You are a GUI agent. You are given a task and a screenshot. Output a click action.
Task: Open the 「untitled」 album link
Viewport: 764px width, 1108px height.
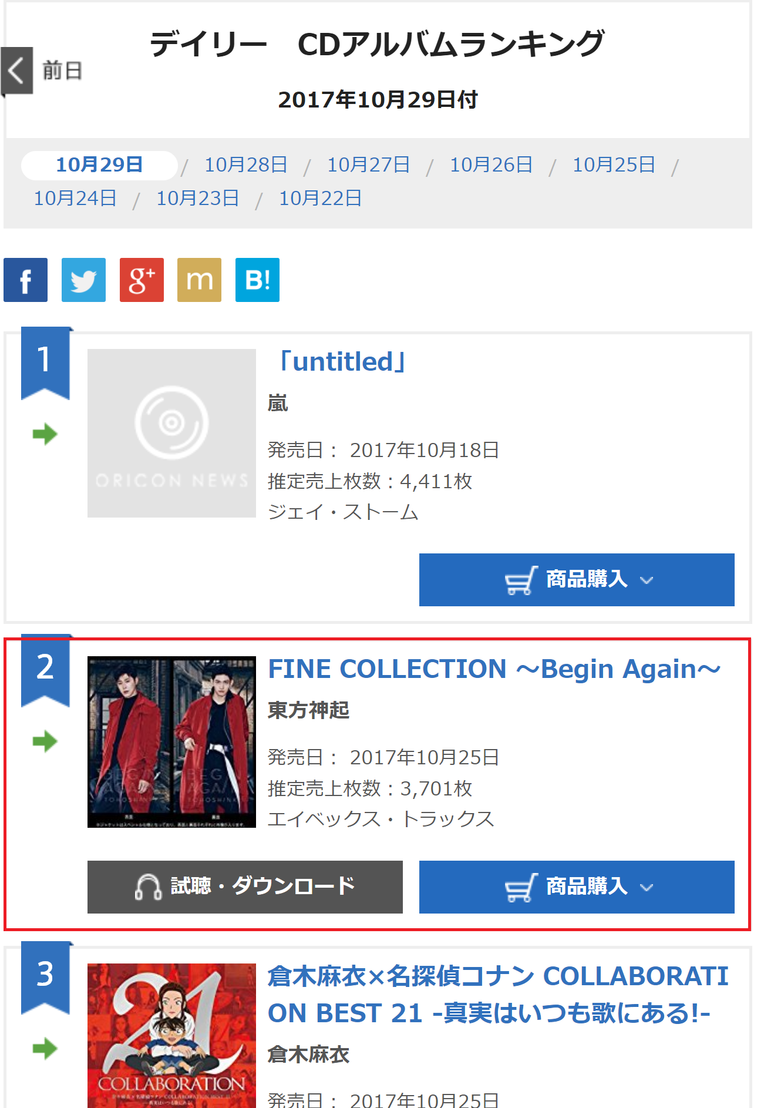[x=342, y=362]
